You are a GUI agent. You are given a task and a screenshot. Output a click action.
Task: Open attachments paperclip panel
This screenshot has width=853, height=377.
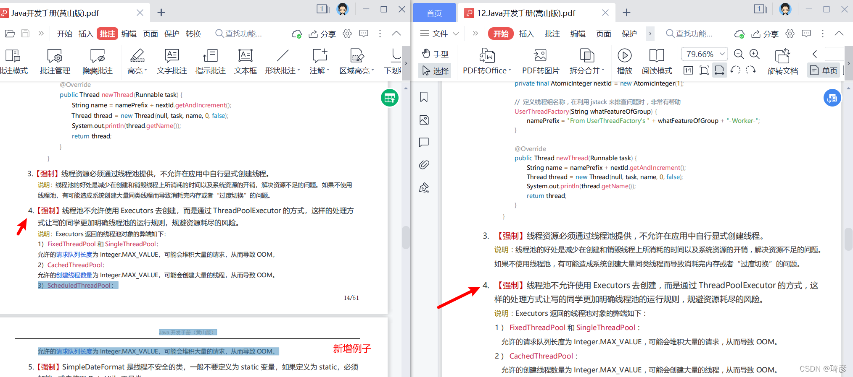click(424, 164)
